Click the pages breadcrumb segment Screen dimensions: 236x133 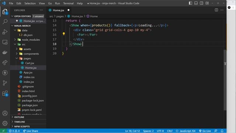click(60, 16)
